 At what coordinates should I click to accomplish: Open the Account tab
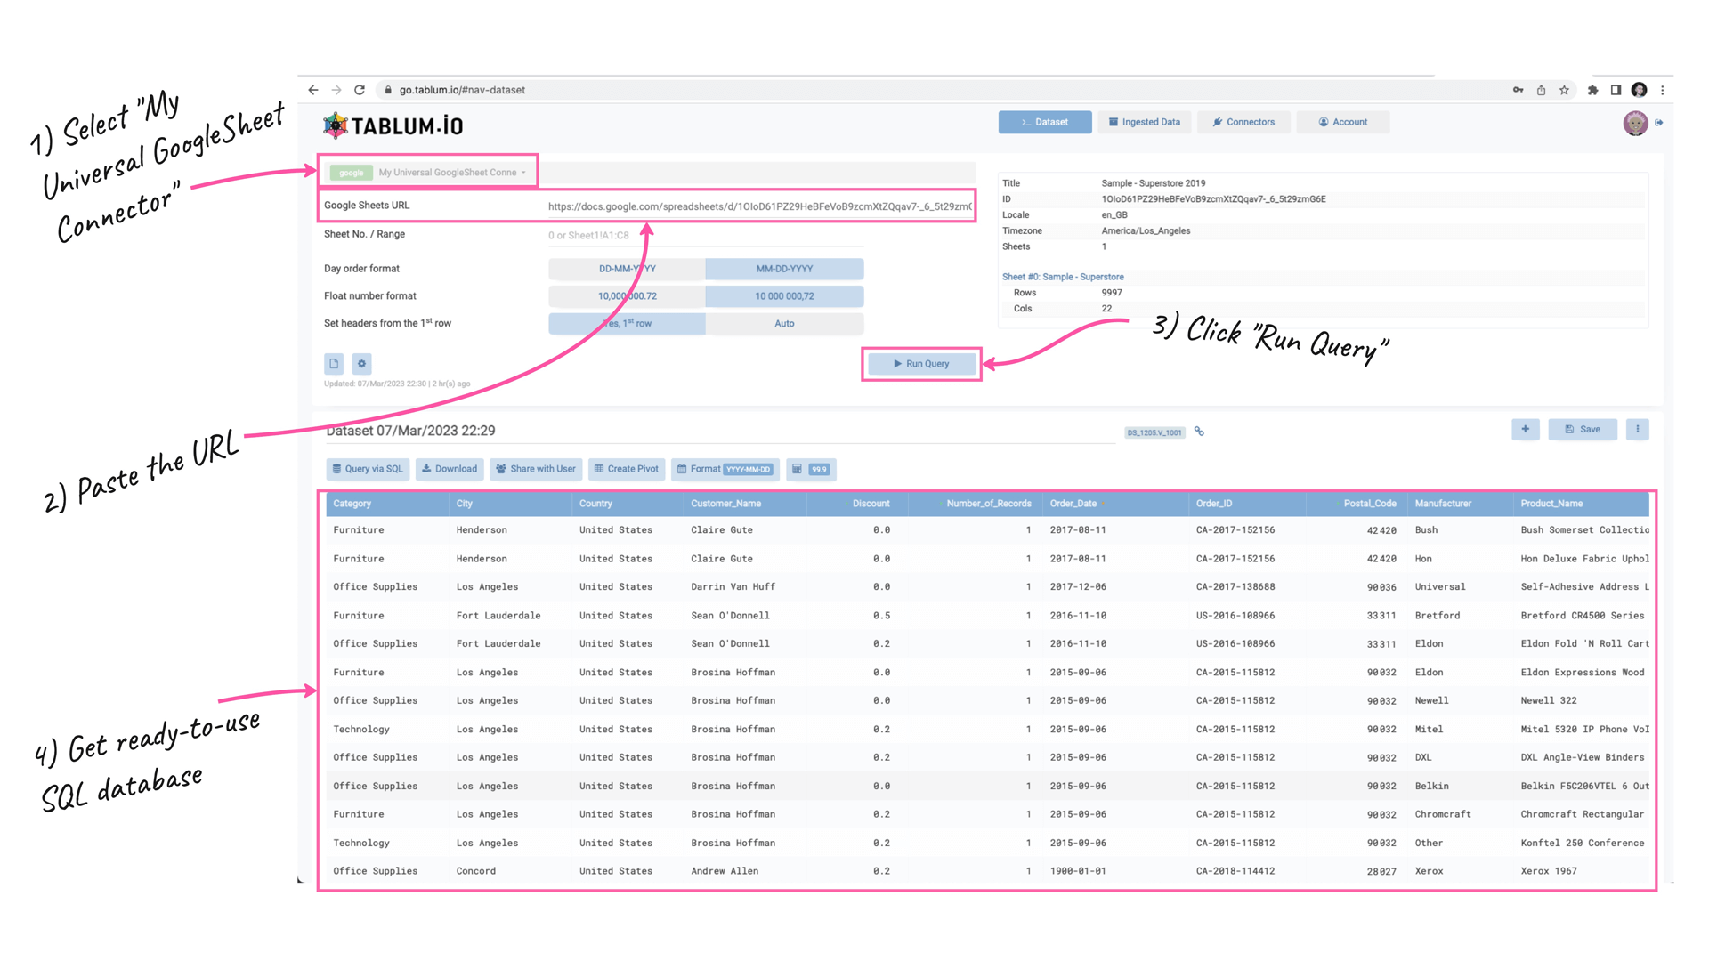pyautogui.click(x=1343, y=122)
